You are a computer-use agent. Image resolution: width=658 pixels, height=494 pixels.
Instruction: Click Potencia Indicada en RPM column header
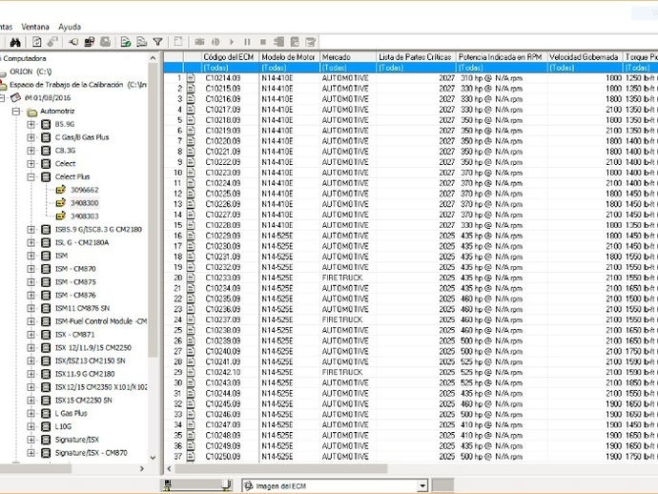[x=501, y=57]
